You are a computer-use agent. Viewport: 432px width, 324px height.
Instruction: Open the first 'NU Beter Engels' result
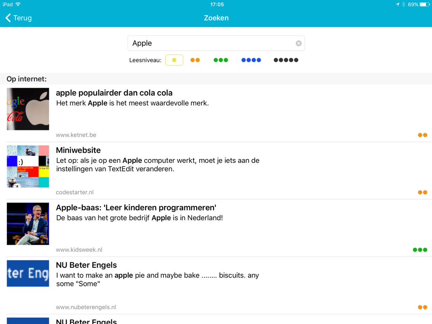pos(86,265)
